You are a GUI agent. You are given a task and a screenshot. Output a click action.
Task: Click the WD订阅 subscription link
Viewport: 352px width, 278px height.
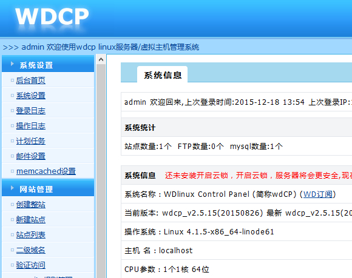click(x=317, y=194)
